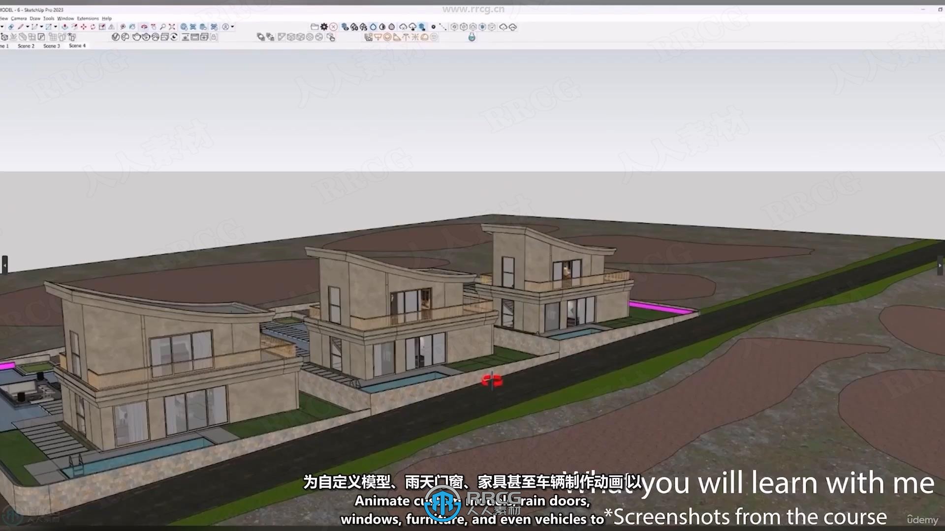Select the Eraser tool
This screenshot has width=945, height=531.
point(11,27)
